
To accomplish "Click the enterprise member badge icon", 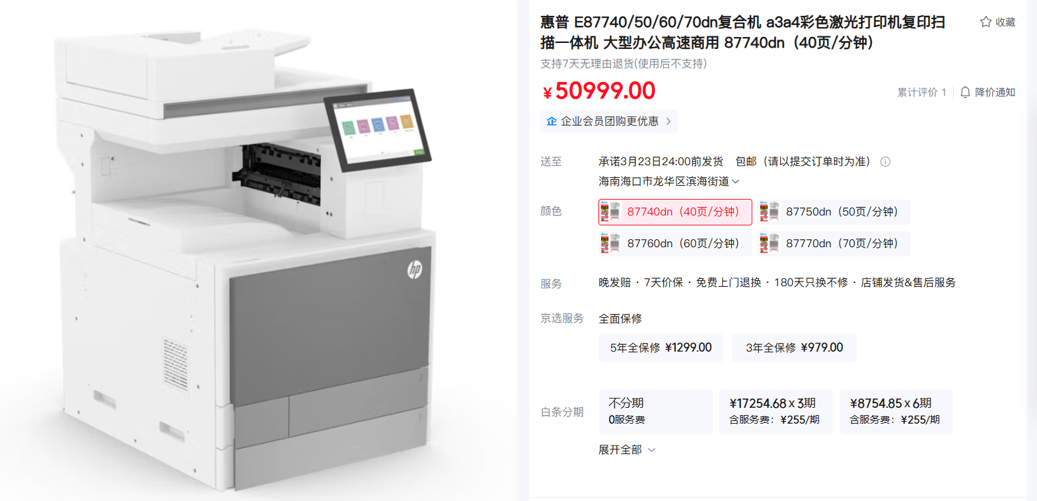I will [552, 121].
